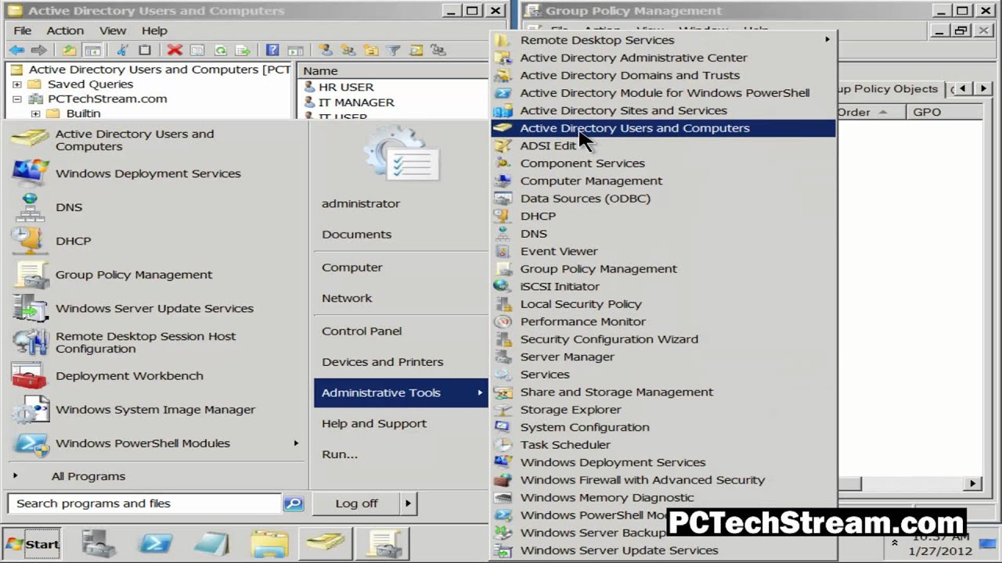This screenshot has width=1002, height=563.
Task: Select Active Directory Users and Computers in submenu
Action: click(663, 128)
